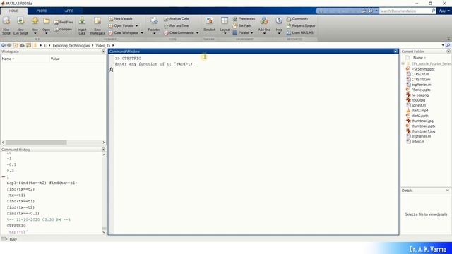
Task: Click the Workspace horizontal scrollbar
Action: click(36, 143)
